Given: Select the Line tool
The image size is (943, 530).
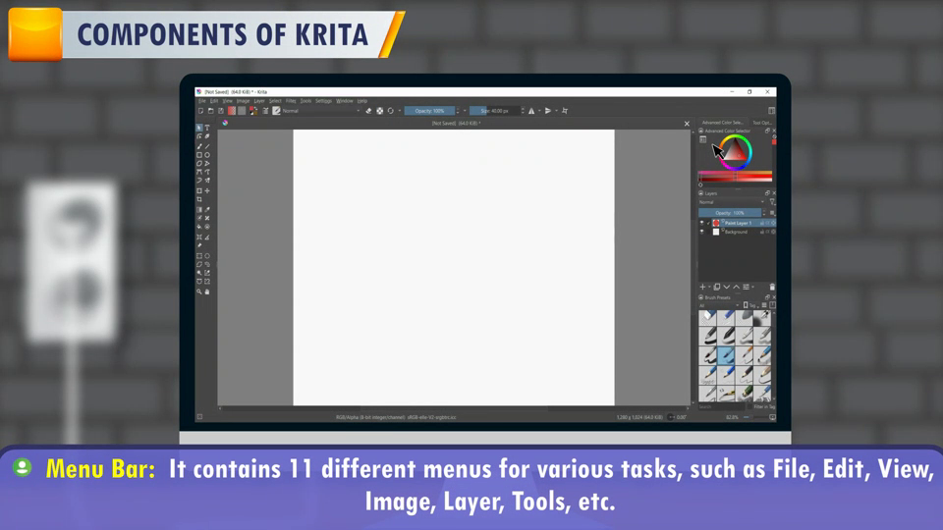Looking at the screenshot, I should tap(207, 146).
